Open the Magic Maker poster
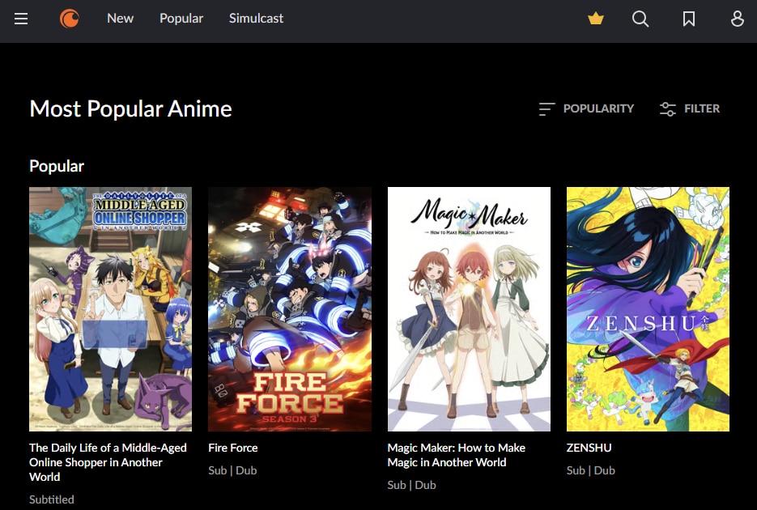 469,309
